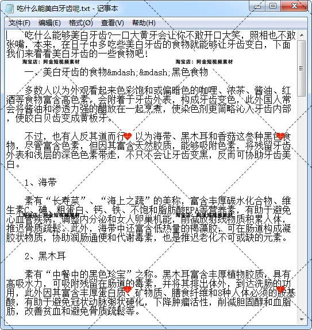Click the text "改善贫血和避免骨质疏松等。"
Viewport: 312px width, 330px height.
pyautogui.click(x=82, y=311)
